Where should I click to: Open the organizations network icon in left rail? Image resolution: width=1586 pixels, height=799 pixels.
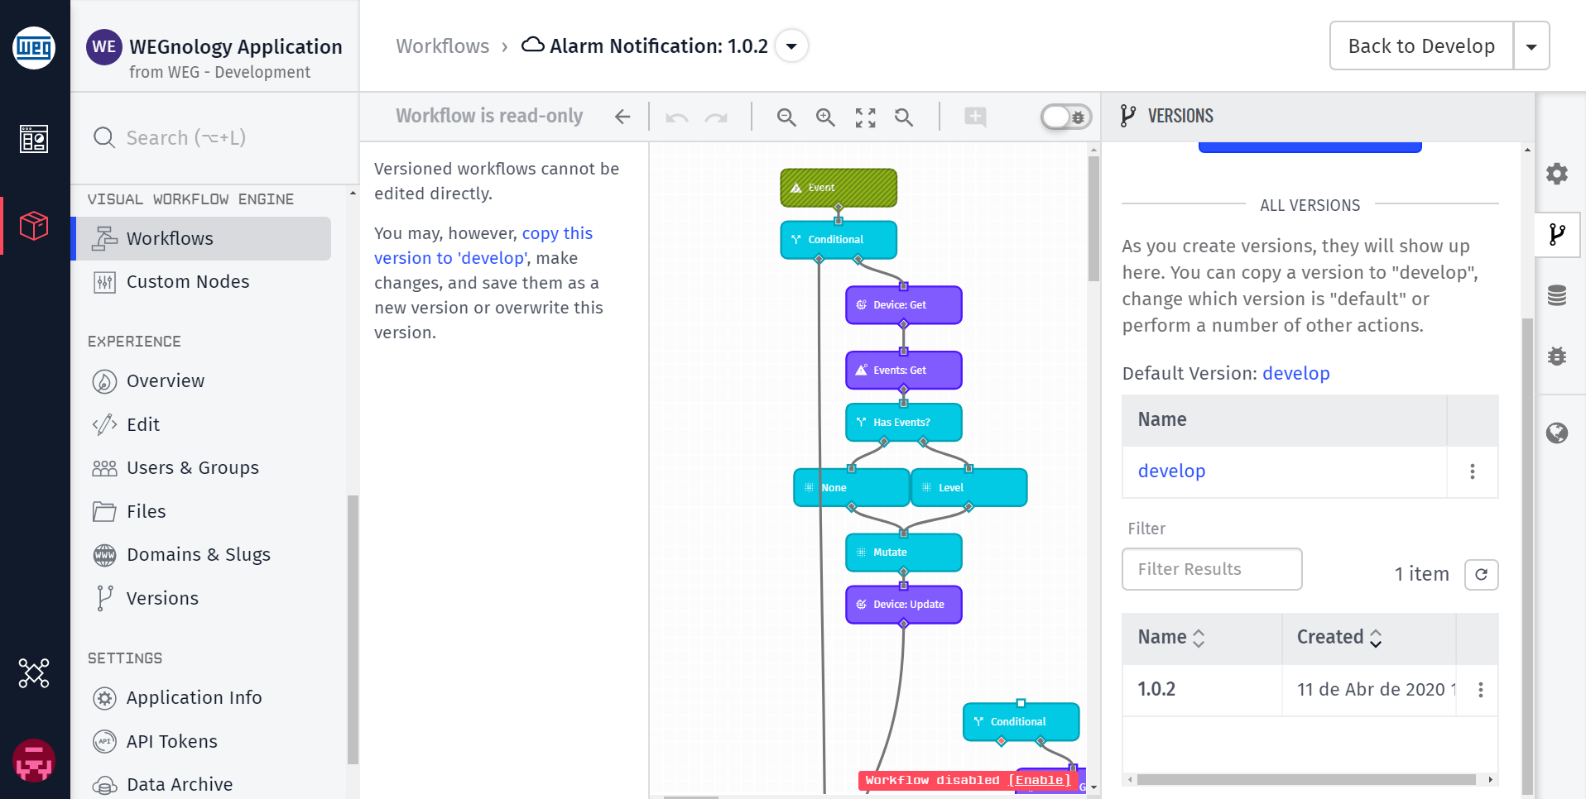[34, 673]
